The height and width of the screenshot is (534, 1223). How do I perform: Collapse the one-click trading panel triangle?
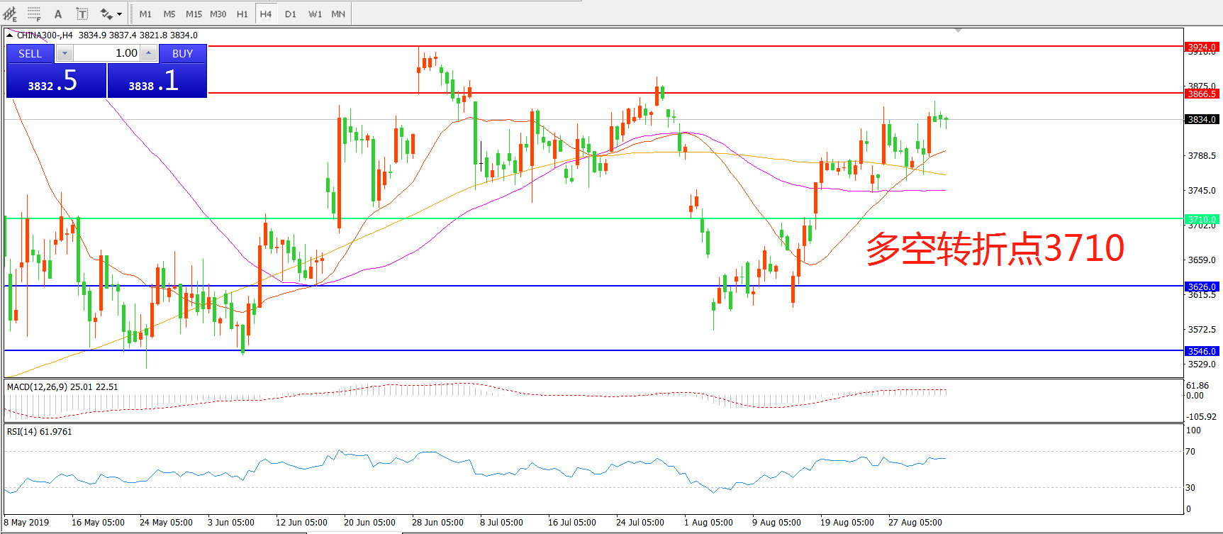9,35
